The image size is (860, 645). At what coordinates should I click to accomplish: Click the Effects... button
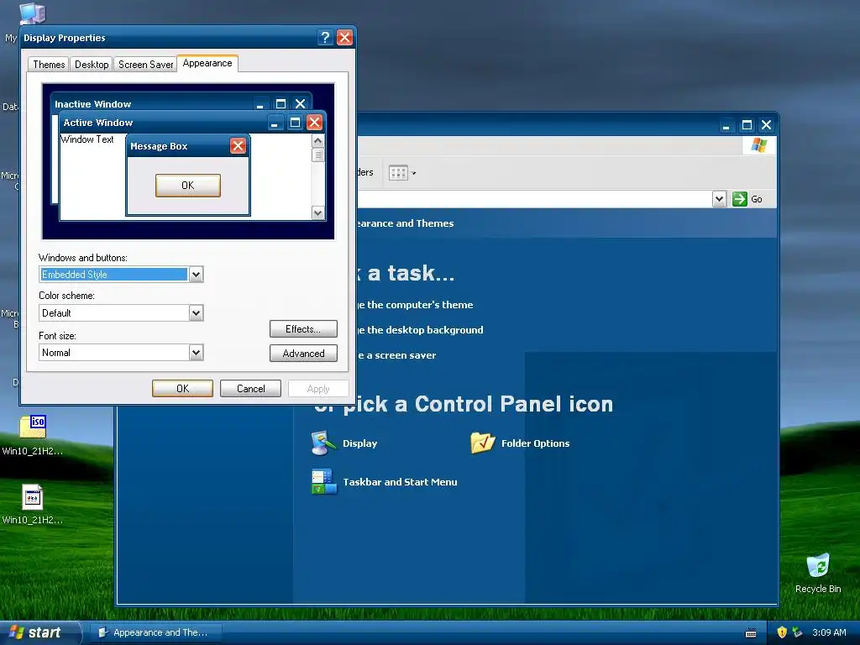tap(303, 329)
